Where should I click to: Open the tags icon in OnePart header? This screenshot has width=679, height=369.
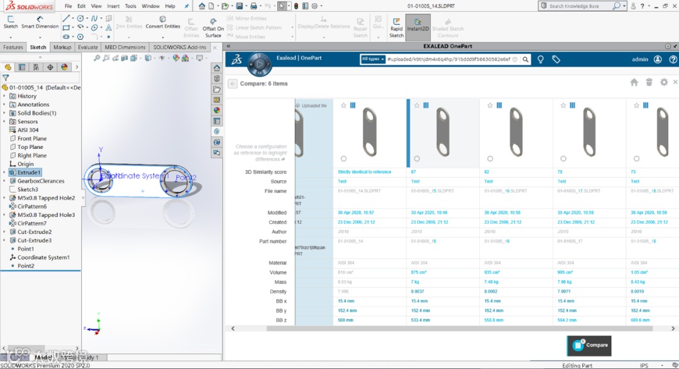556,59
